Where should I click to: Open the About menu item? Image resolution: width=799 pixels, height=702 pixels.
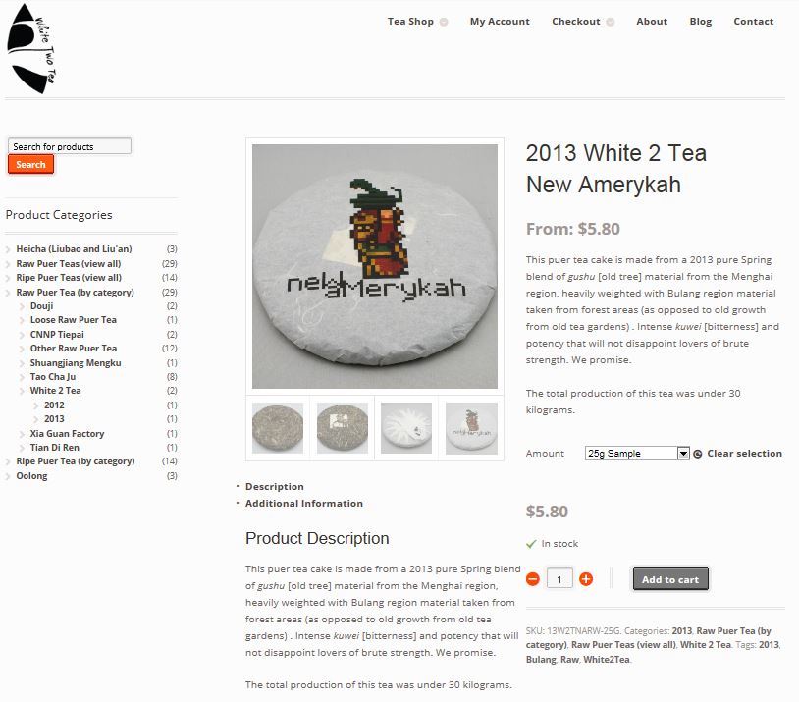pos(652,22)
